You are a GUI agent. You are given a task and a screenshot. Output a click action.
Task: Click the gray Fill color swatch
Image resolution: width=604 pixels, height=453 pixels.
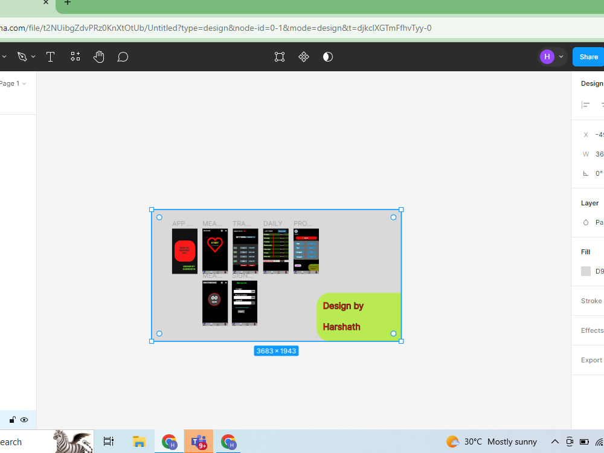[x=585, y=271]
